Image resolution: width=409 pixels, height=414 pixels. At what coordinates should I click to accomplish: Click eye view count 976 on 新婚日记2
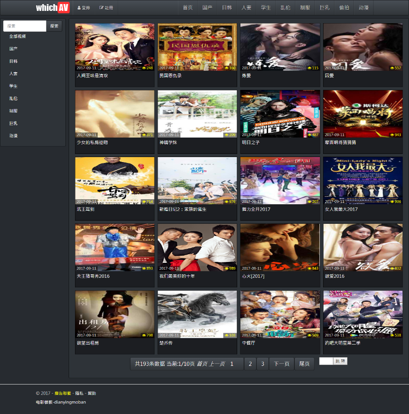coord(230,202)
